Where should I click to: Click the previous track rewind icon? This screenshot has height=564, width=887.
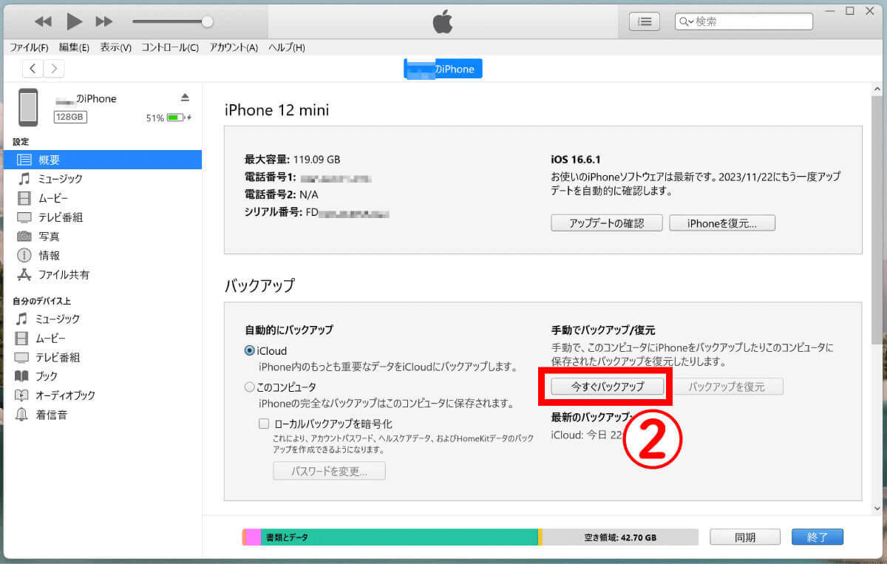coord(43,21)
